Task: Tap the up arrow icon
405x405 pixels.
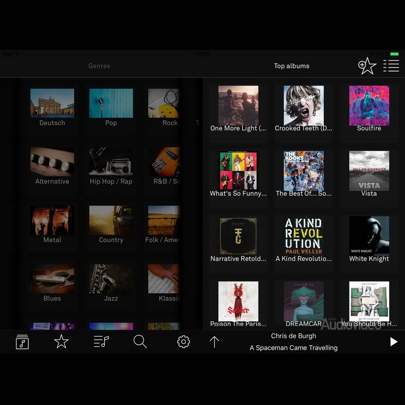Action: pos(214,342)
